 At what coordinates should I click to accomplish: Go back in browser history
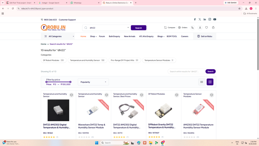pyautogui.click(x=3, y=8)
